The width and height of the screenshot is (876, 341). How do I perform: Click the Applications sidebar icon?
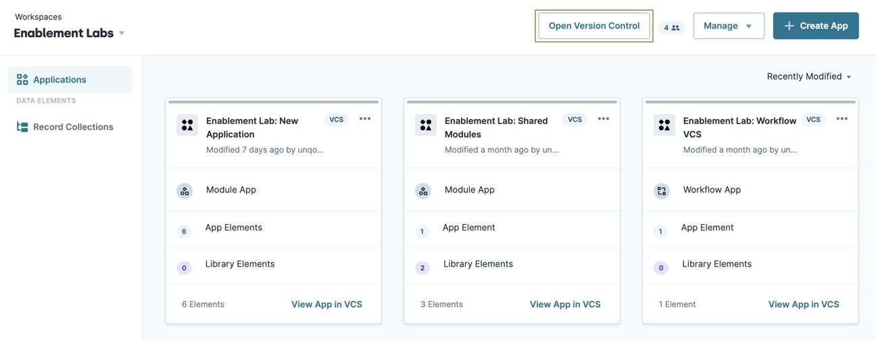point(22,80)
